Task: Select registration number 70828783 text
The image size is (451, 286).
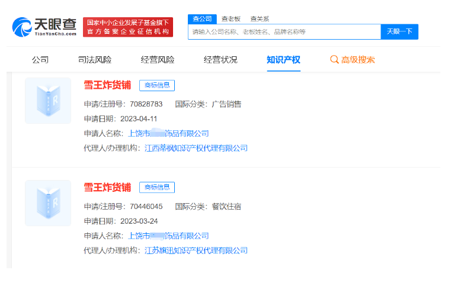Action: click(x=146, y=104)
